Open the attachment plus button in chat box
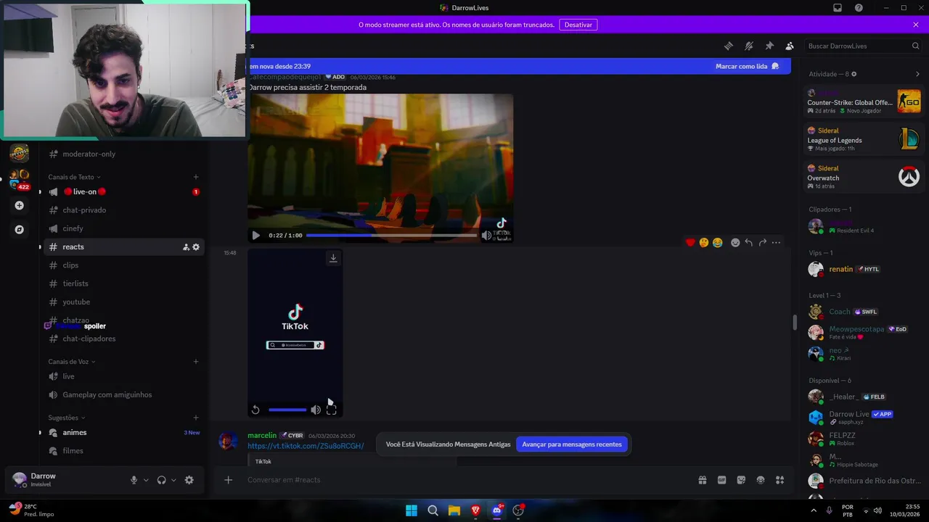The width and height of the screenshot is (929, 522). pos(229,480)
